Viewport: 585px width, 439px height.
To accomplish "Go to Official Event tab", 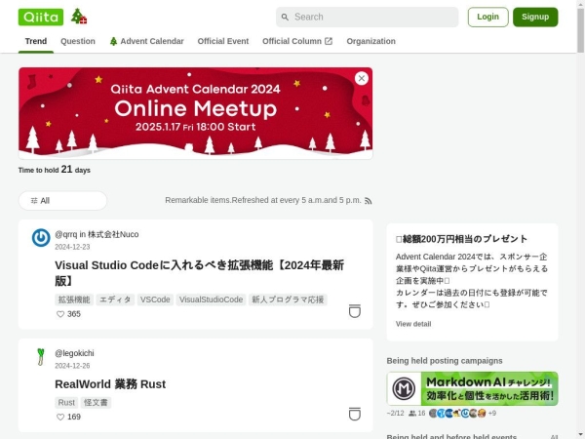I will click(223, 41).
